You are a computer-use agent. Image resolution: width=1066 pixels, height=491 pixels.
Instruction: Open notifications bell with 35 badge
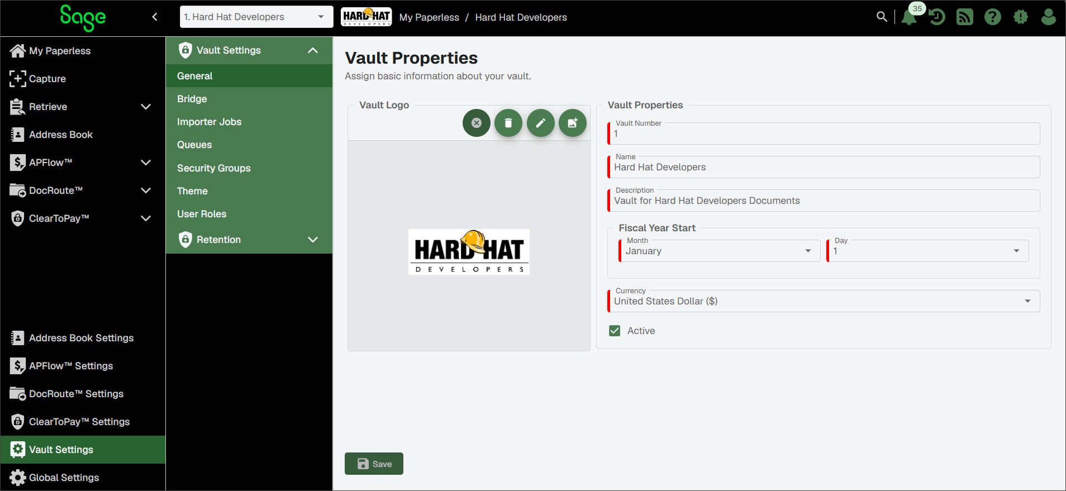point(910,16)
